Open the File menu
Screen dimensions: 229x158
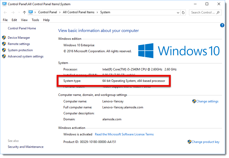[5, 20]
